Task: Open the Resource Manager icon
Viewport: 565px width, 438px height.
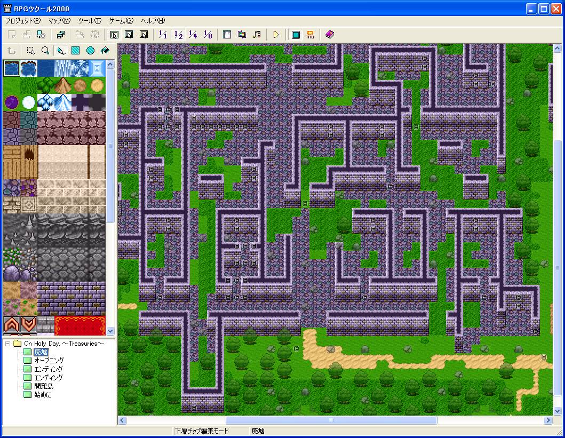Action: pyautogui.click(x=242, y=35)
